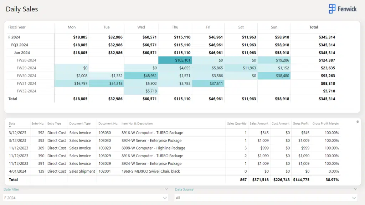This screenshot has height=205, width=365.
Task: Click the Thu column header
Action: pyautogui.click(x=175, y=27)
